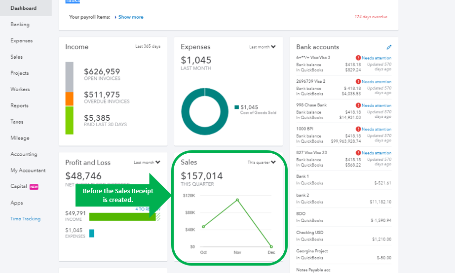The image size is (455, 273).
Task: Open Profit and Loss Last month dropdown
Action: [x=147, y=162]
